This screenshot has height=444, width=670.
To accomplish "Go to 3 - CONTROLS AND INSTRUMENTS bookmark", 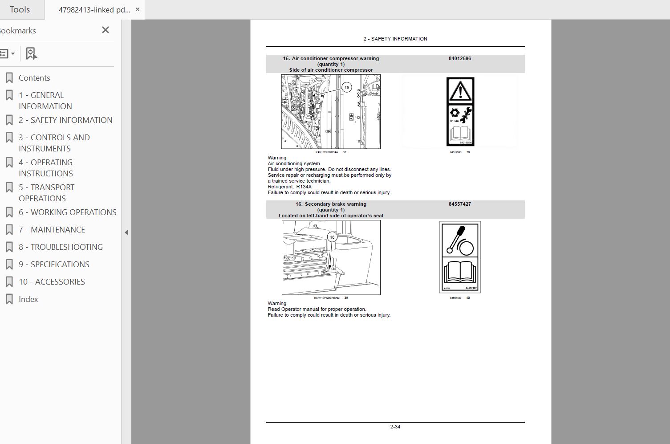I will point(54,143).
